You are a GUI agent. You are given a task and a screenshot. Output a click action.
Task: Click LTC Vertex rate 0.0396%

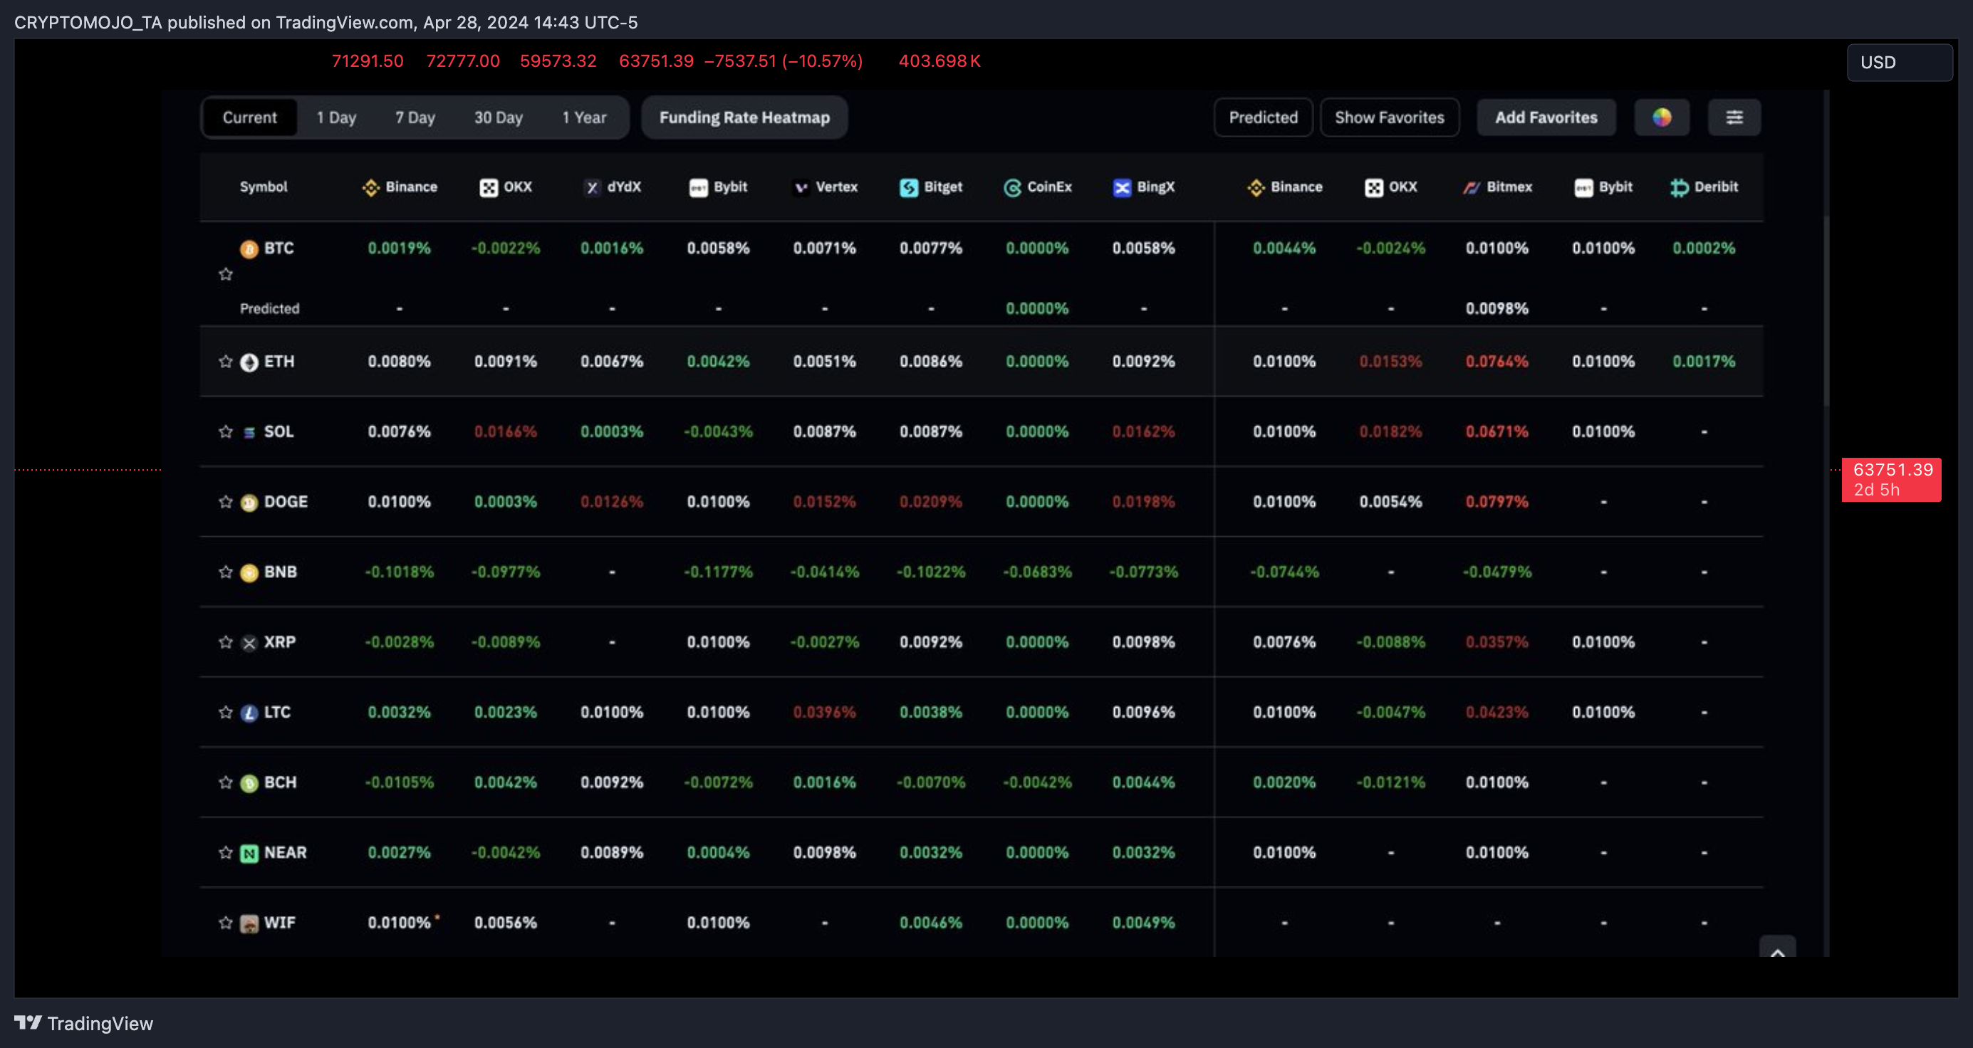pyautogui.click(x=824, y=712)
